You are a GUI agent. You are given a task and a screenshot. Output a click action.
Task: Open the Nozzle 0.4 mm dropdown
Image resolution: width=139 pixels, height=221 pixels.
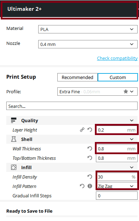88,44
